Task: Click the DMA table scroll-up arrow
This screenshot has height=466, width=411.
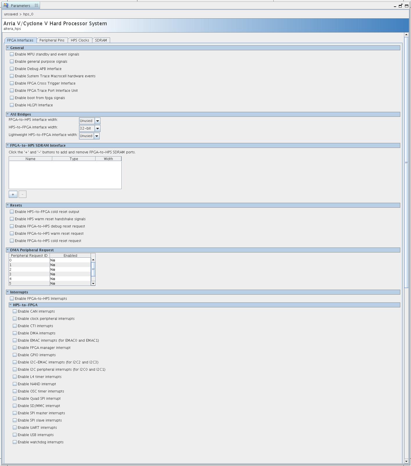Action: [93, 260]
